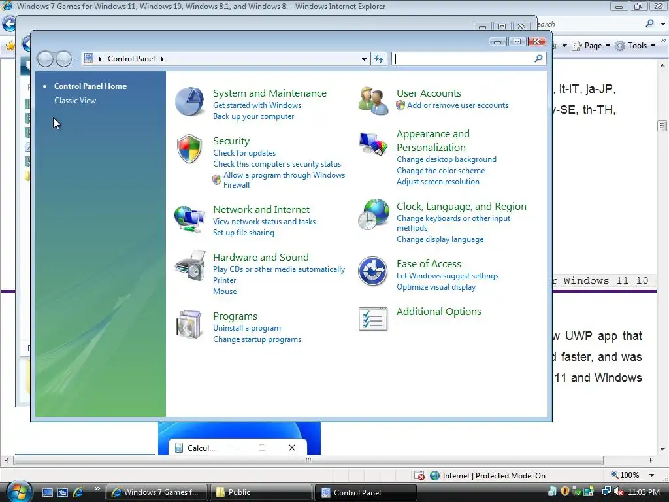
Task: Open the Additional Options checklist icon
Action: point(373,319)
